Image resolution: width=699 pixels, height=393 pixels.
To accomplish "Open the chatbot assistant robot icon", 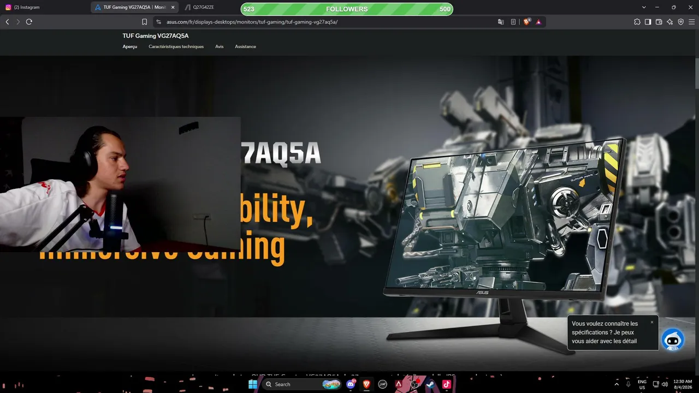I will [x=673, y=340].
